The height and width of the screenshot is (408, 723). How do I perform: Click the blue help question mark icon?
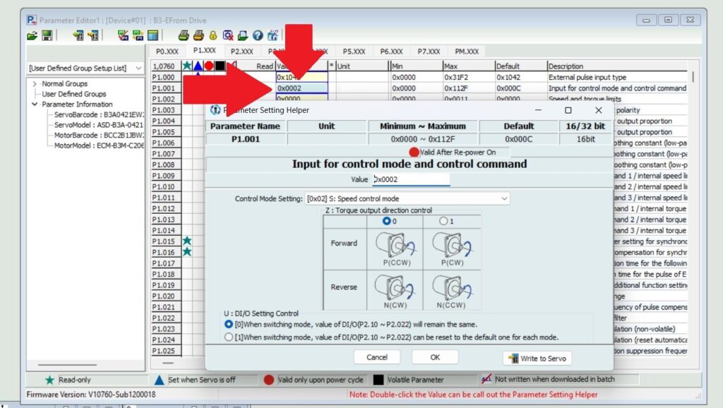[x=258, y=35]
